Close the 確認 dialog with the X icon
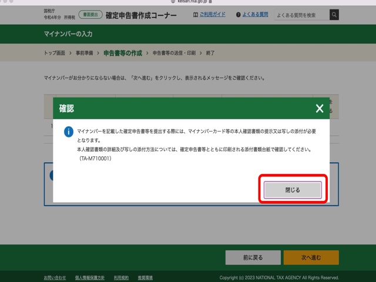Image resolution: width=376 pixels, height=282 pixels. click(319, 109)
